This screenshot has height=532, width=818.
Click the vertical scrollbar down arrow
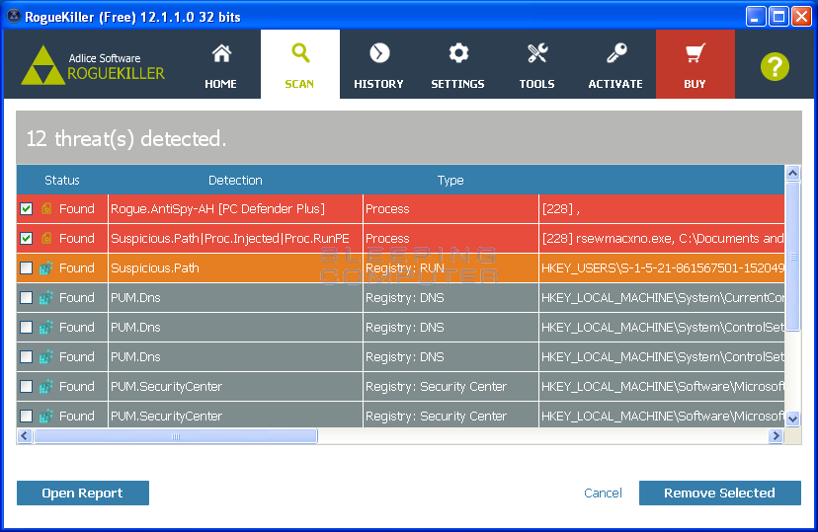793,418
